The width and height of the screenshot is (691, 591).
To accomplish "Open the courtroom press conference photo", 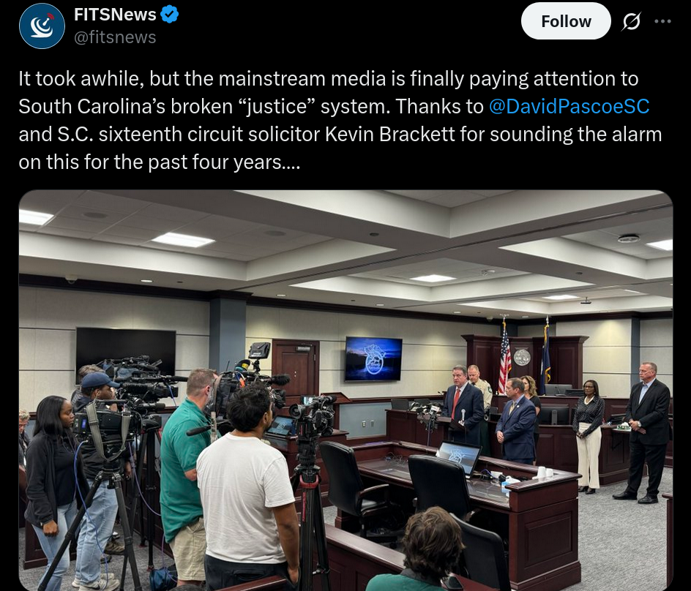I will tap(345, 390).
